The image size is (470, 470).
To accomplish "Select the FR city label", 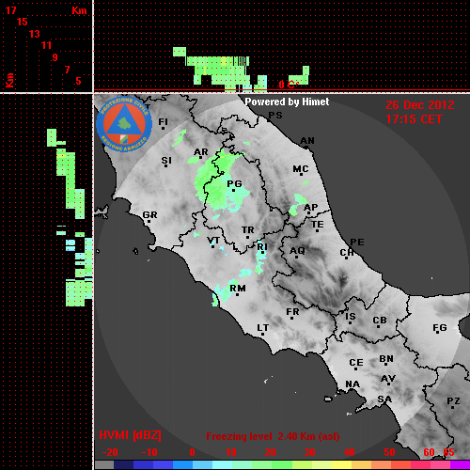I will pos(292,312).
